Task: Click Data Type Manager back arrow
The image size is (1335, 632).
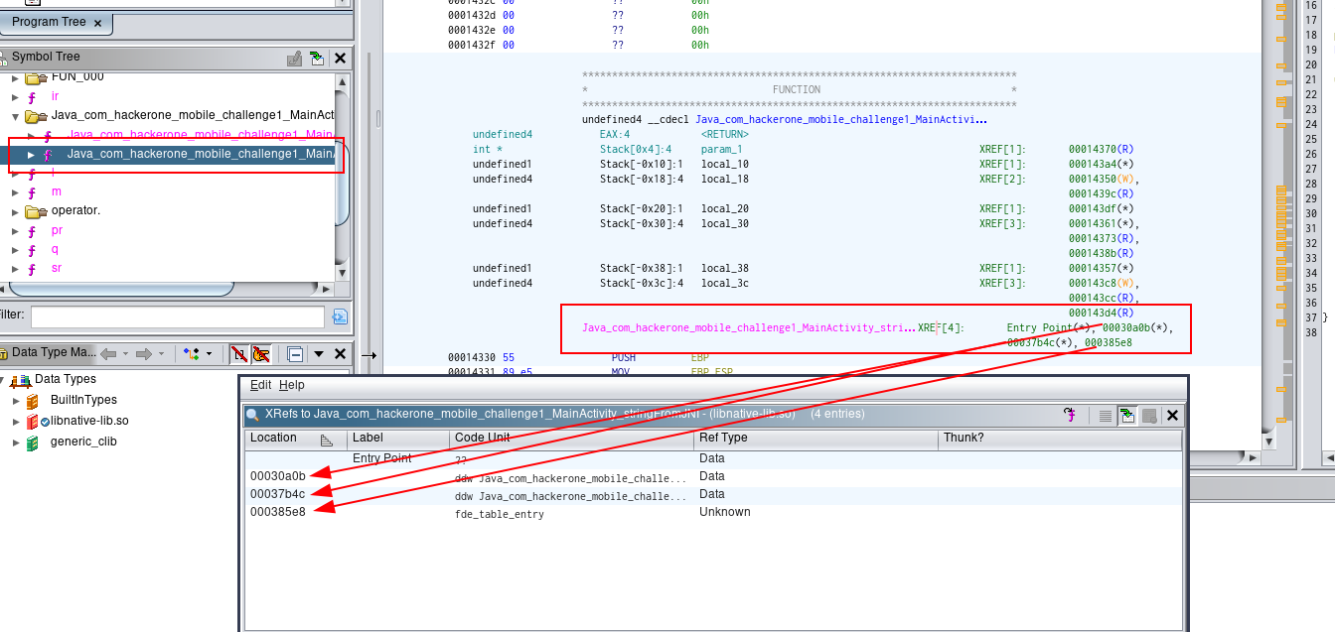Action: 109,353
